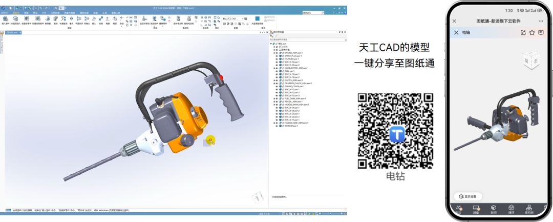The height and width of the screenshot is (222, 553).
Task: Expand the HANDLE_MAIN_ASM.asm:1 tree node
Action: pos(274,105)
